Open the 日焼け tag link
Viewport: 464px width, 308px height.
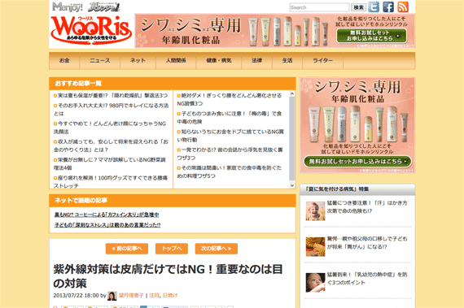point(170,295)
